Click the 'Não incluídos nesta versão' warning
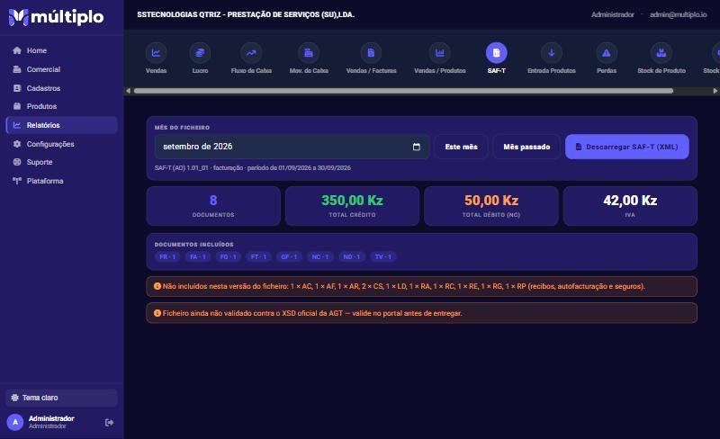720x439 pixels. 421,287
